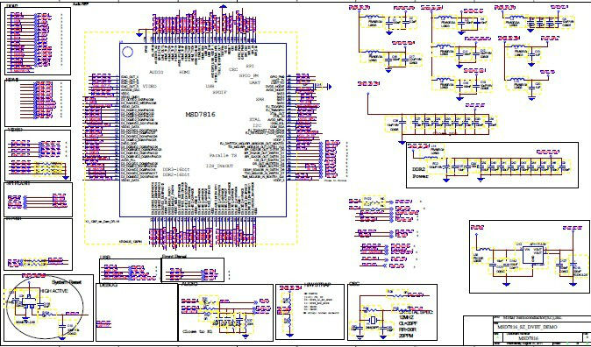Click the Parallel TS label inside the chip
This screenshot has width=591, height=347.
click(x=224, y=155)
